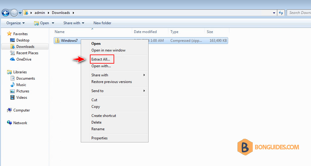Open the recent pages dropdown arrow

pos(20,13)
